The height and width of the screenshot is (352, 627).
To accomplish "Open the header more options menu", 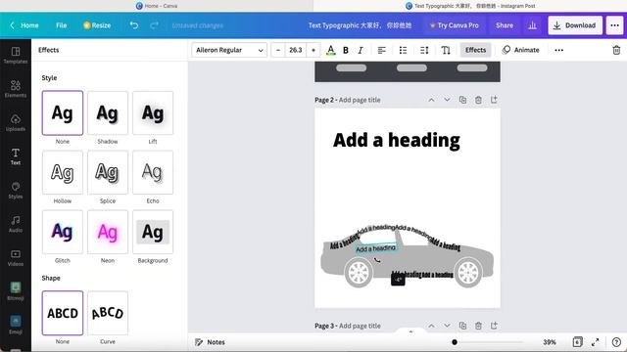I will pyautogui.click(x=614, y=25).
